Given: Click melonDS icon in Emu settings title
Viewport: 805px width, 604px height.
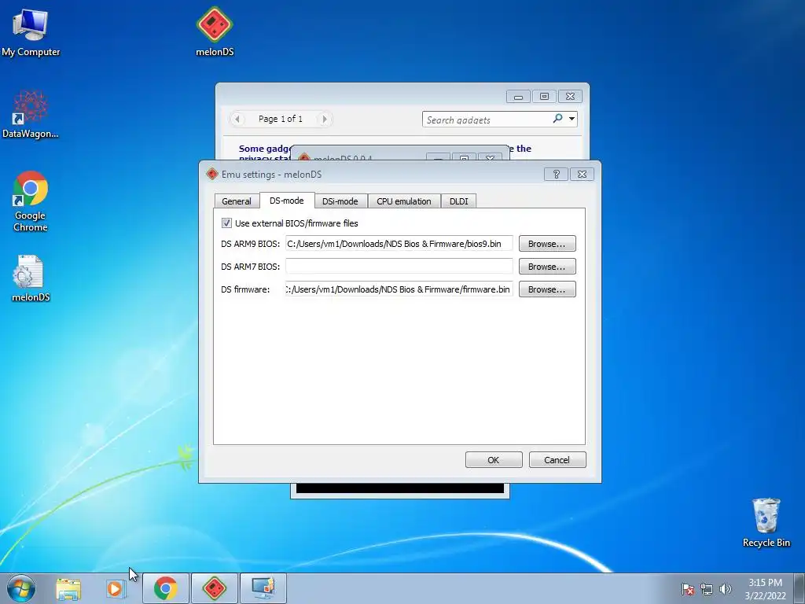Looking at the screenshot, I should tap(212, 174).
